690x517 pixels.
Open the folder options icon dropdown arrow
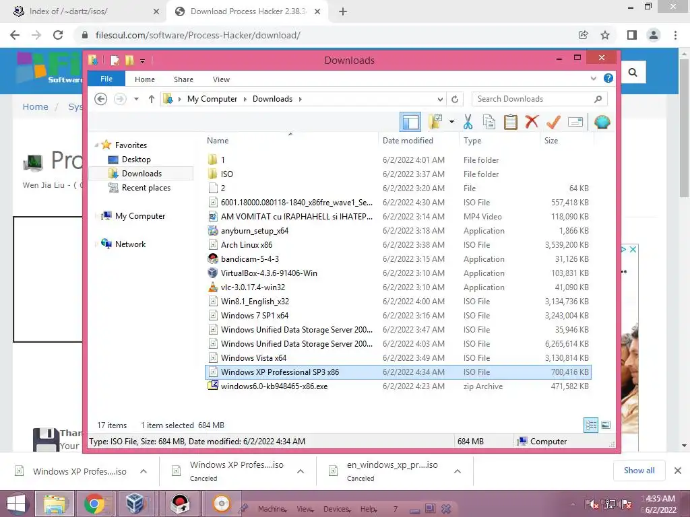coord(451,122)
